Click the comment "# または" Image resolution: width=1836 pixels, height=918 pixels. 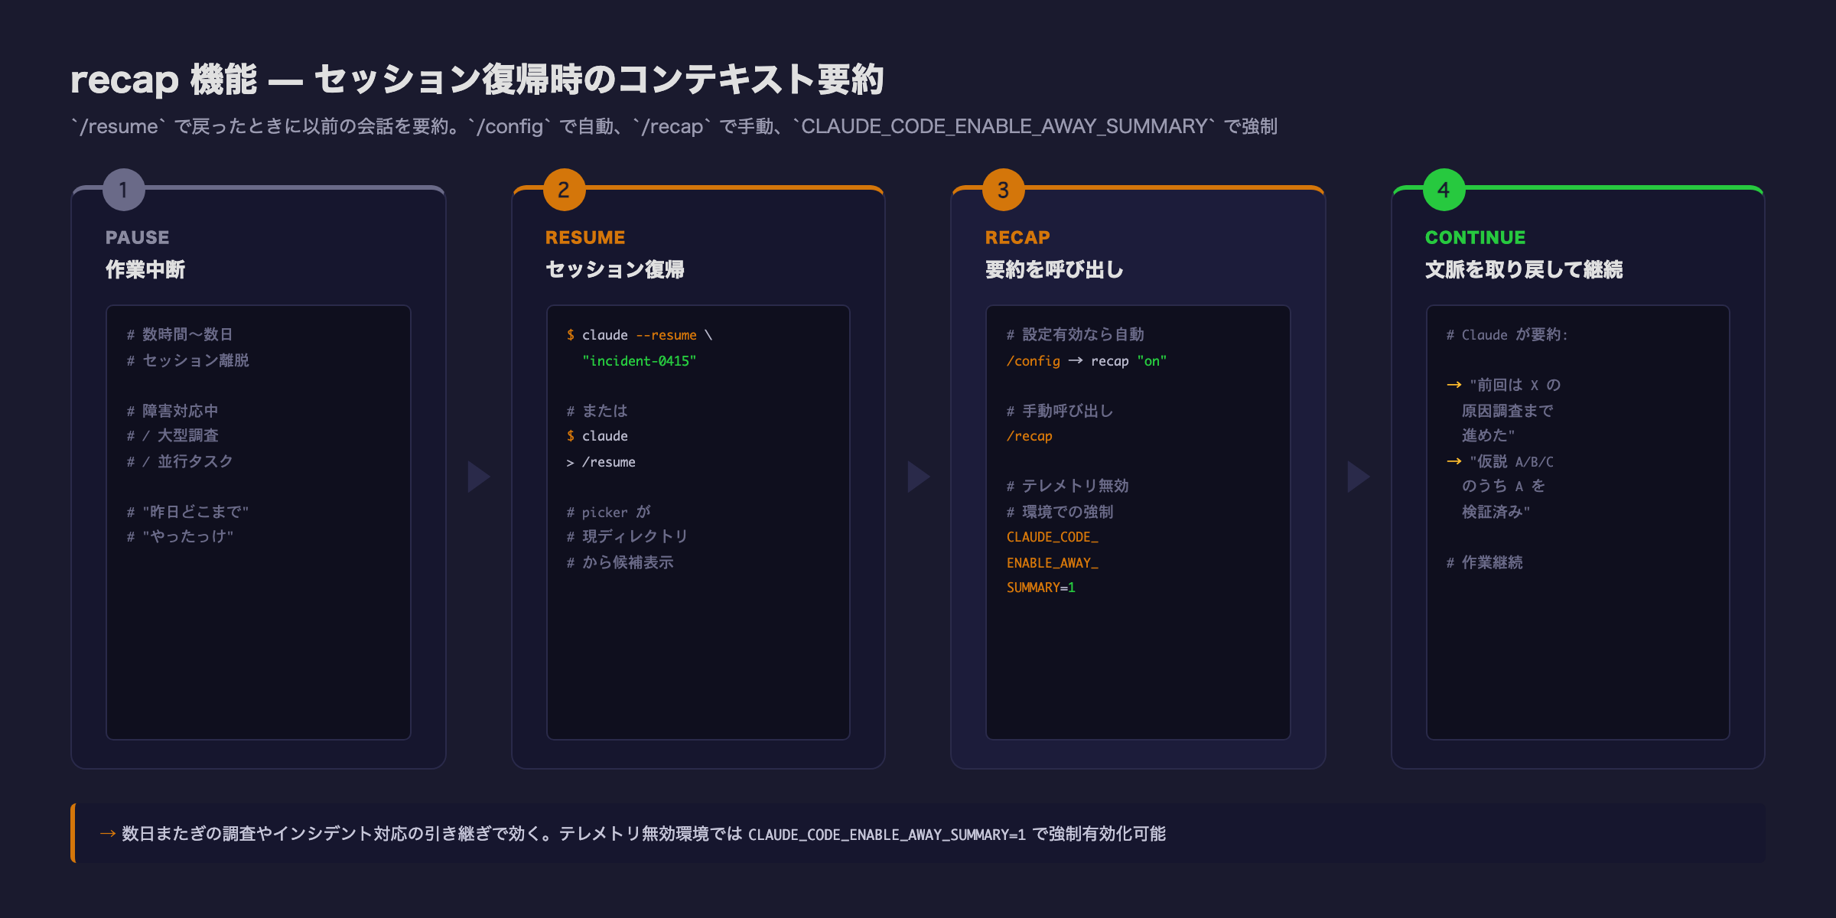pyautogui.click(x=597, y=411)
